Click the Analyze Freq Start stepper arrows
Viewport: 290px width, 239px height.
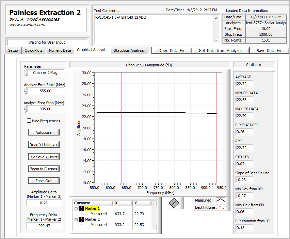(26, 91)
